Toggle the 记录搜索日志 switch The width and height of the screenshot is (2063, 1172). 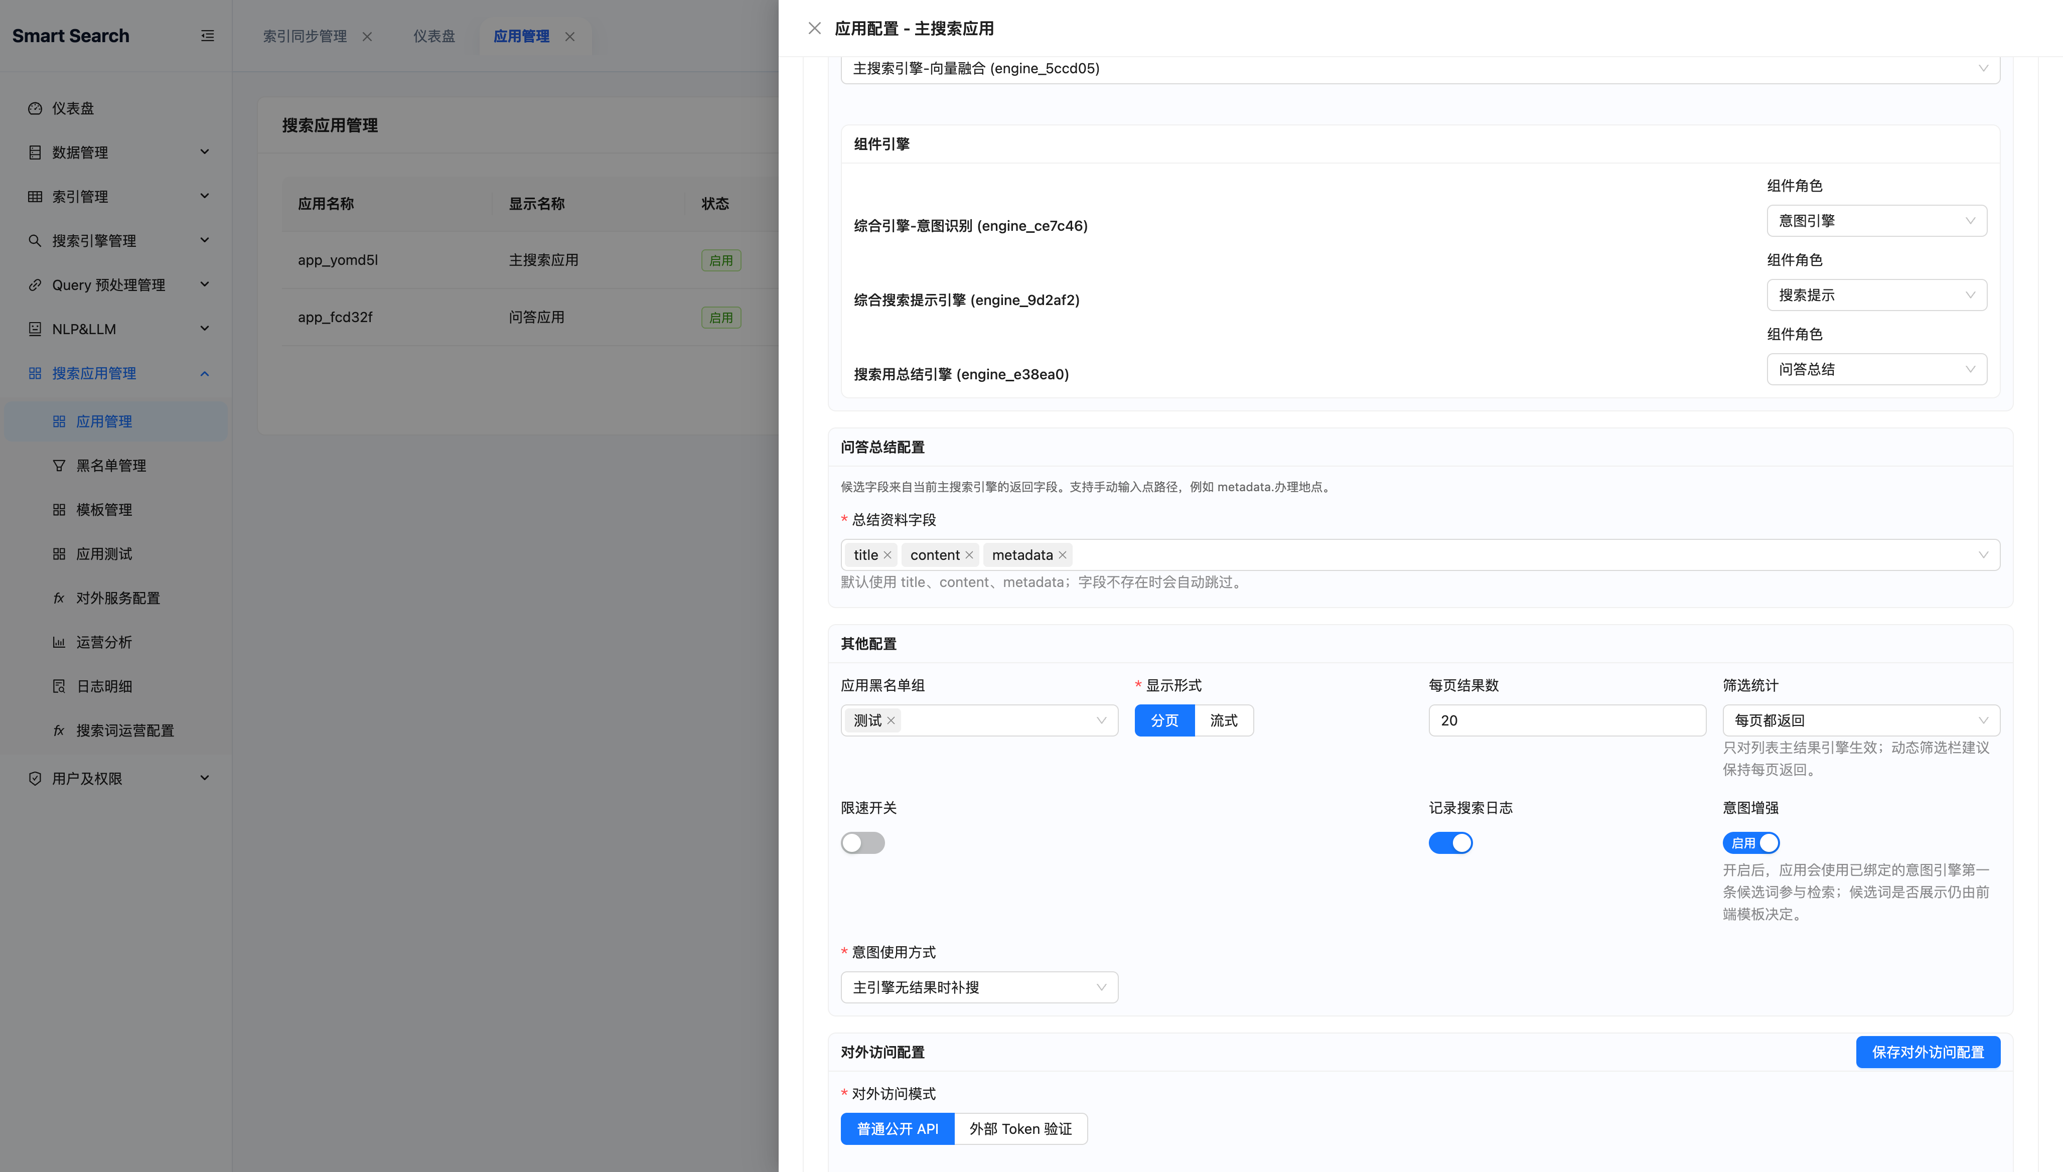pos(1450,843)
